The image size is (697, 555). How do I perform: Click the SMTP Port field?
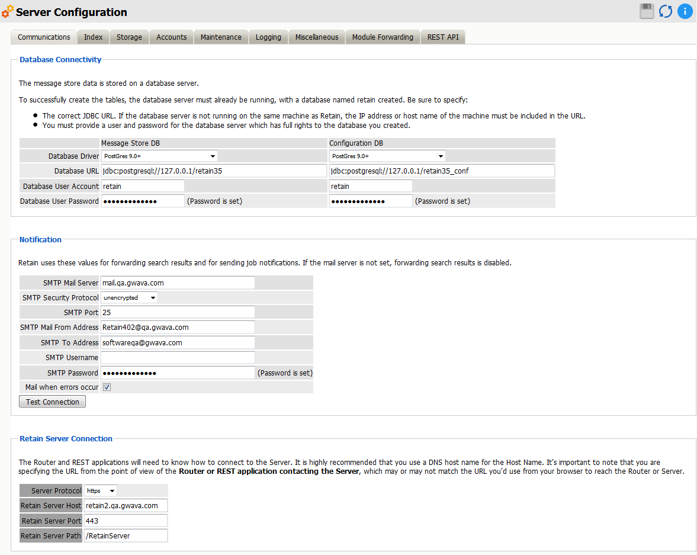click(x=178, y=312)
